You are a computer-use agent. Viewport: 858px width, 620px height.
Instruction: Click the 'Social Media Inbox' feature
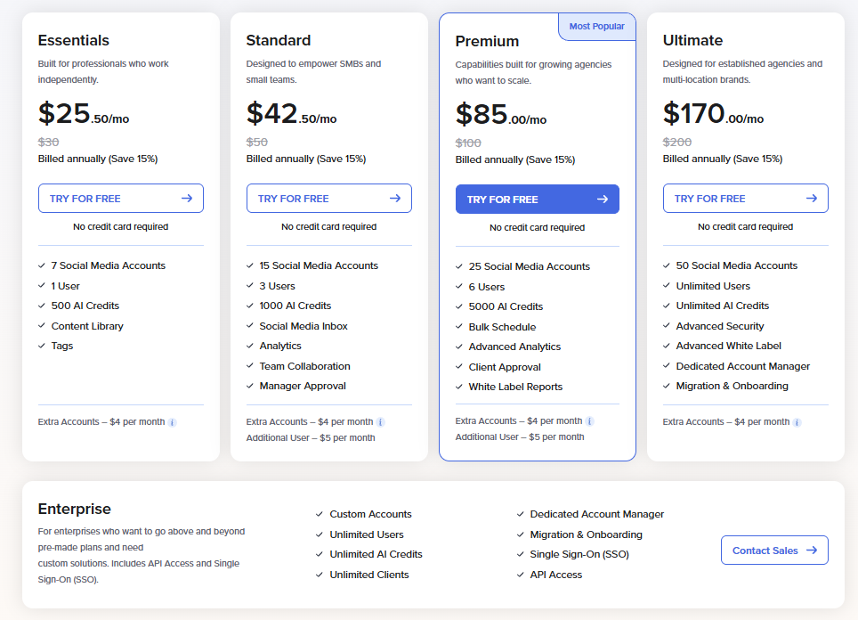(x=304, y=326)
